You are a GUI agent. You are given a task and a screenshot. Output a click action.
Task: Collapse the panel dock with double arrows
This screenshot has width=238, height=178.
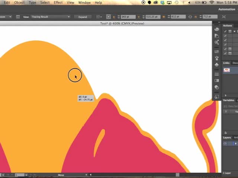219,22
